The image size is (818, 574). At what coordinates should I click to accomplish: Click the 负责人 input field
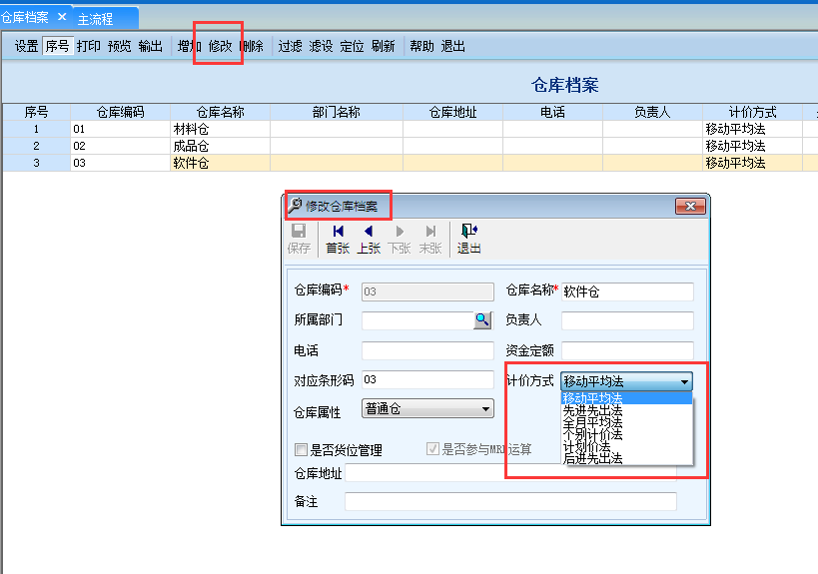(627, 320)
